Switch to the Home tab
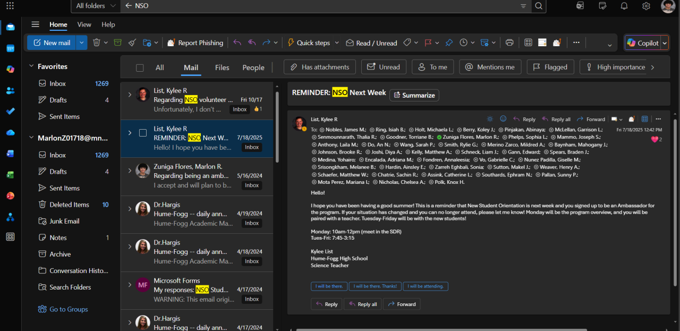Viewport: 680px width, 331px height. 58,24
